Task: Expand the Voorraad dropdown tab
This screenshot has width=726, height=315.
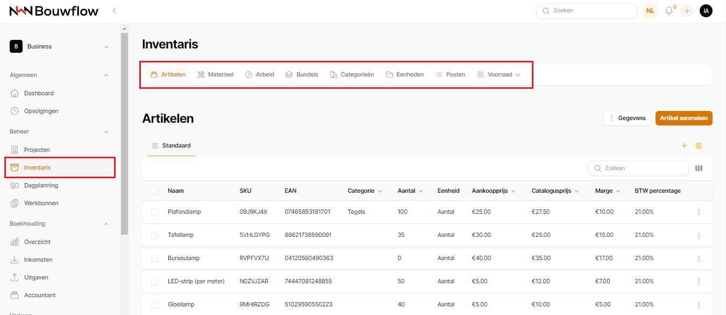Action: coord(499,75)
